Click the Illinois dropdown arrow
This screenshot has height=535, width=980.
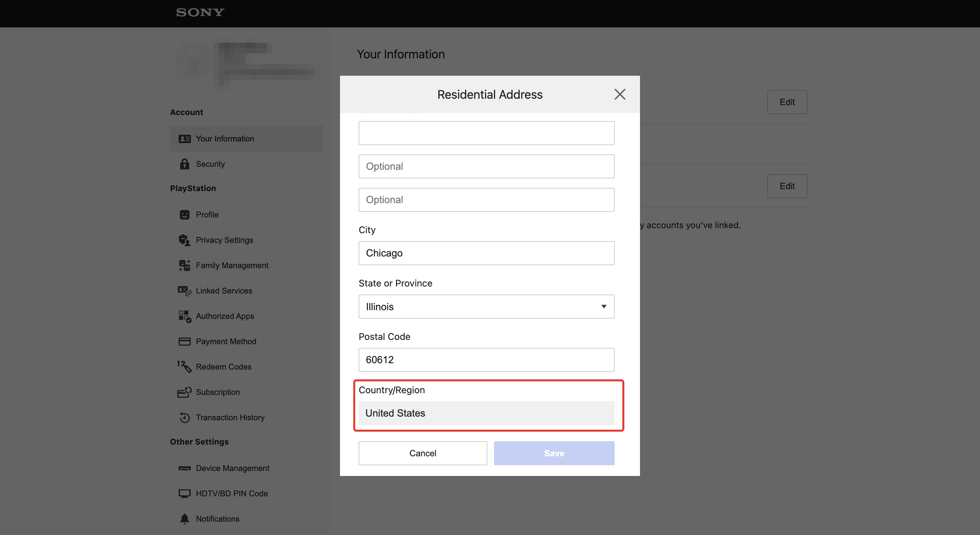pos(603,307)
